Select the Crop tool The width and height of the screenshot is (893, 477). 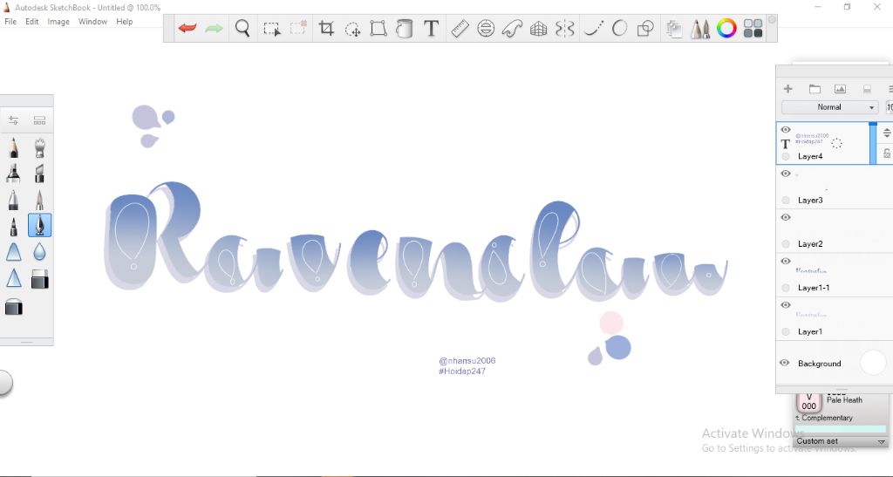coord(326,28)
